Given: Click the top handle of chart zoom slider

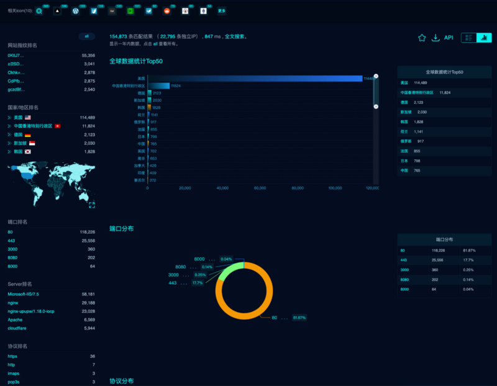Looking at the screenshot, I should coord(376,76).
